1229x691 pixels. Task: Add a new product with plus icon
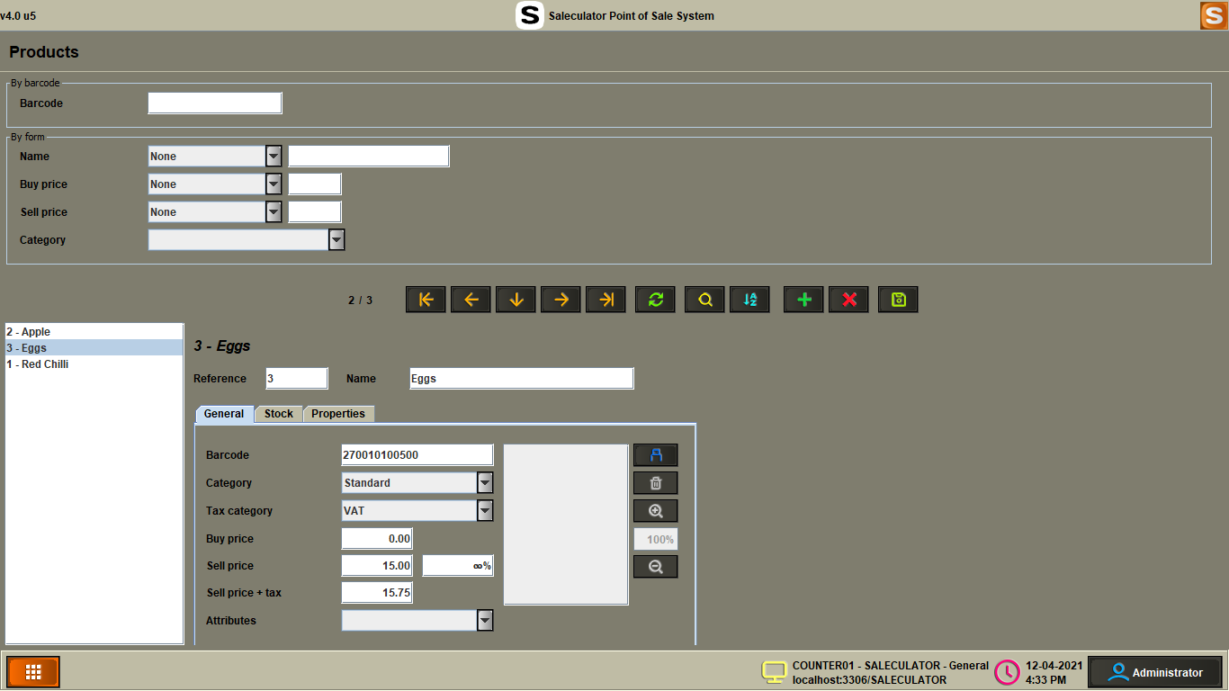click(x=803, y=300)
